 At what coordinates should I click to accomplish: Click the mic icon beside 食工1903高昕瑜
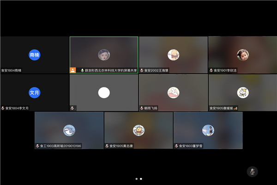38,146
